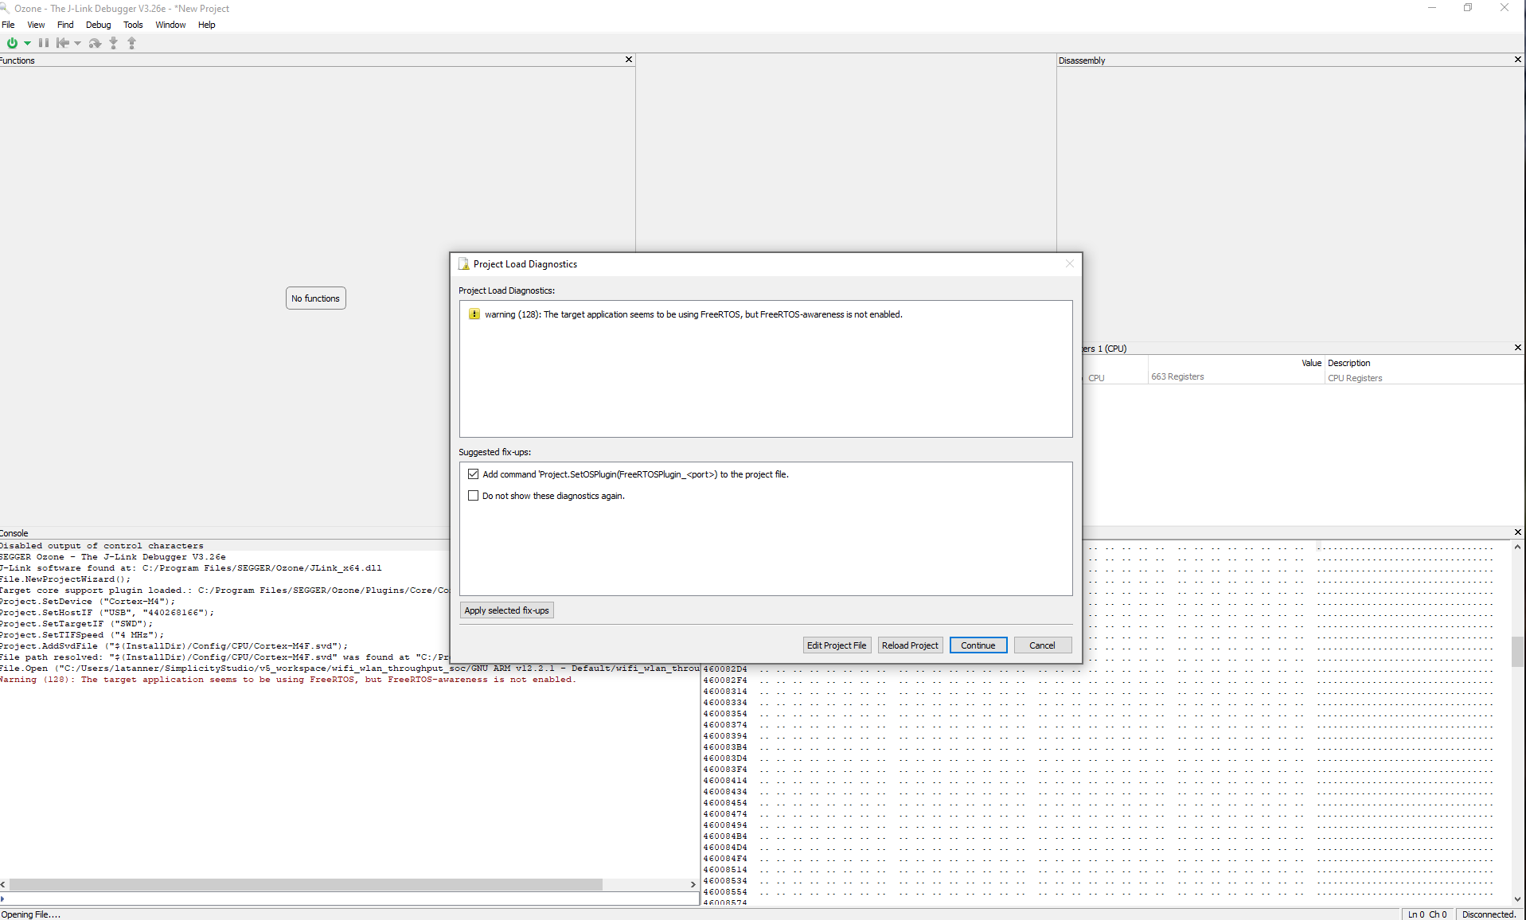The image size is (1526, 920).
Task: Open the Debug menu
Action: click(97, 25)
